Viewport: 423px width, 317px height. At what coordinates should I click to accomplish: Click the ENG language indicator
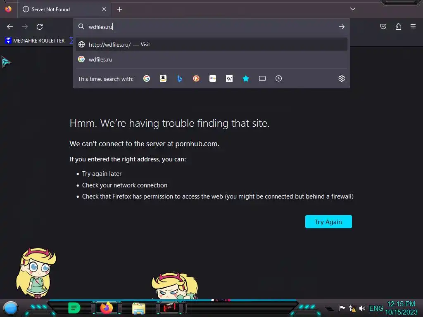pyautogui.click(x=376, y=308)
